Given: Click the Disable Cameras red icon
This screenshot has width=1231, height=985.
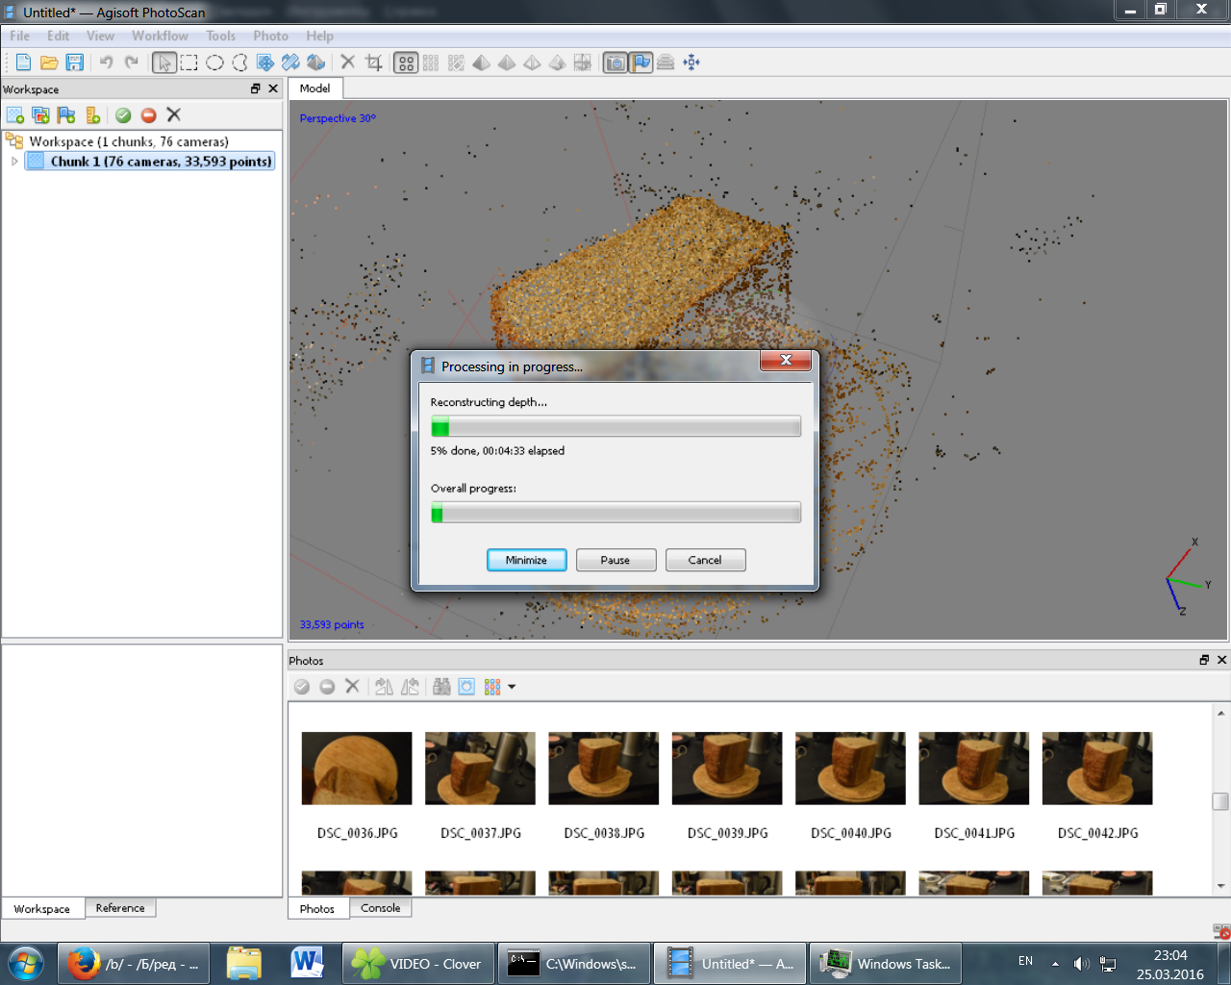Looking at the screenshot, I should [148, 115].
